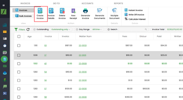
Task: Click the Fees column header
Action: (125, 36)
